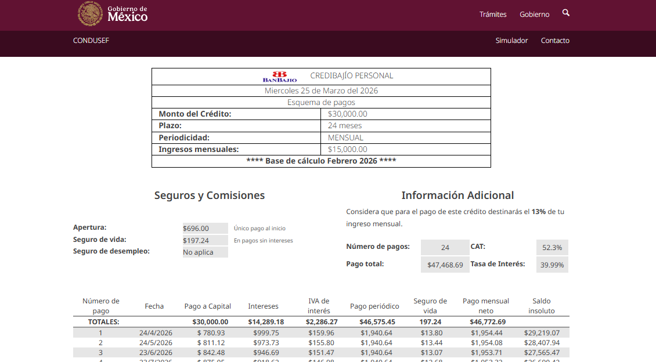Click the Fecha column header
This screenshot has height=362, width=656.
click(x=154, y=306)
